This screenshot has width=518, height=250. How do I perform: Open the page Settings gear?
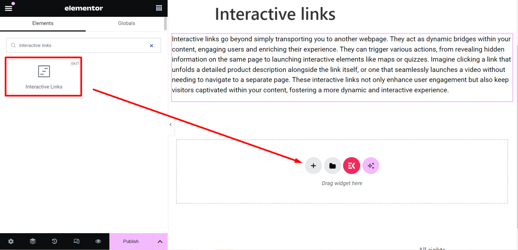(11, 241)
